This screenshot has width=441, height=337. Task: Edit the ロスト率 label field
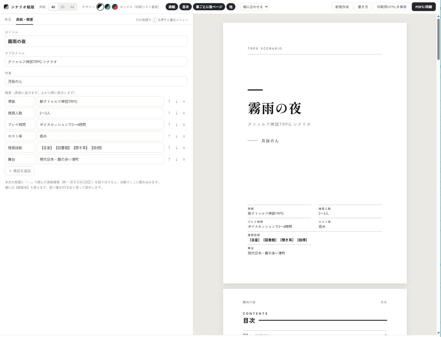pos(20,136)
